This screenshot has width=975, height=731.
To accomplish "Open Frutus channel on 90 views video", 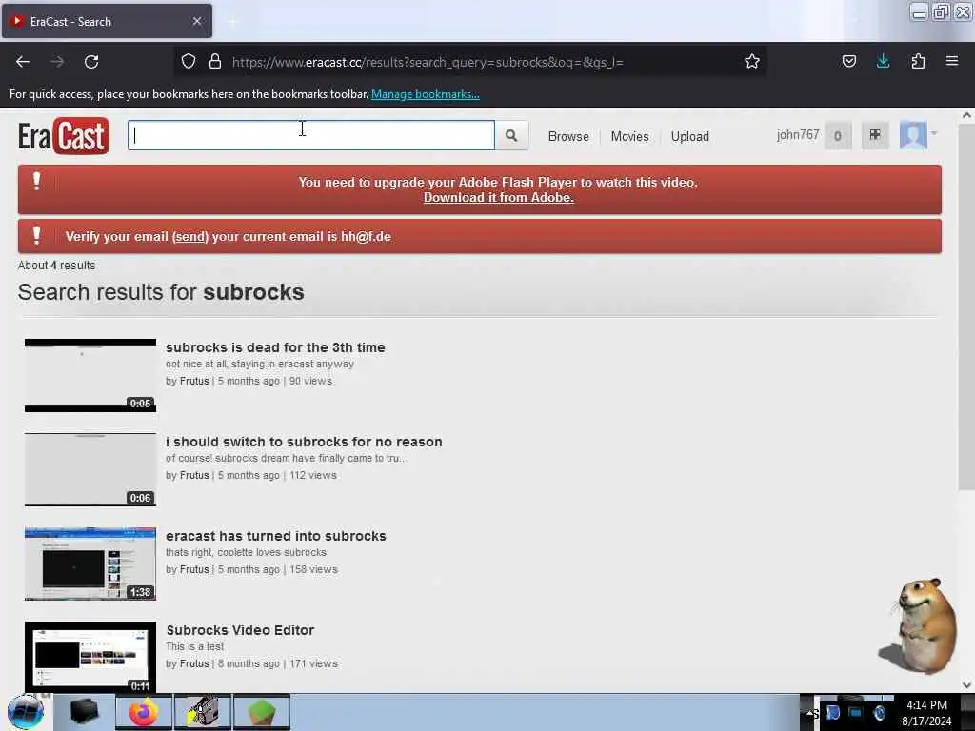I will coord(194,381).
